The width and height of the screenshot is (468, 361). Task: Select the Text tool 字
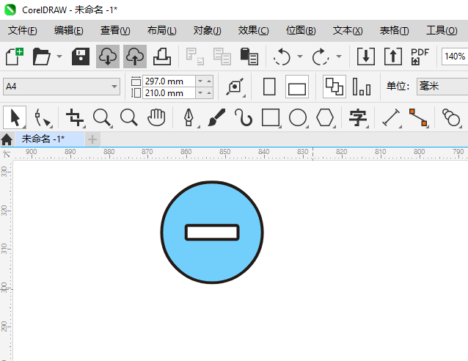[358, 117]
